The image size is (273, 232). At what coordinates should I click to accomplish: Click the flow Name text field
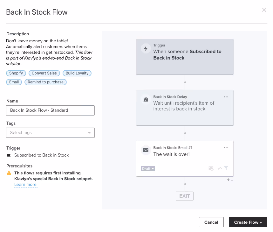coord(50,110)
